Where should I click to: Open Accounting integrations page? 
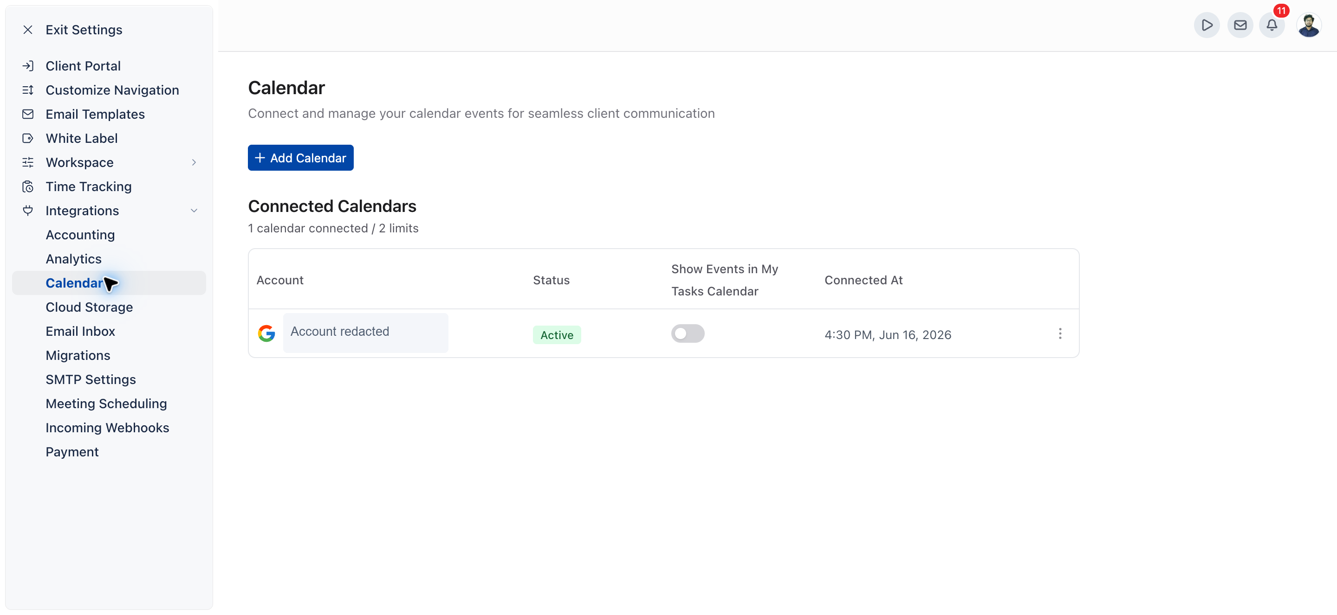coord(80,235)
